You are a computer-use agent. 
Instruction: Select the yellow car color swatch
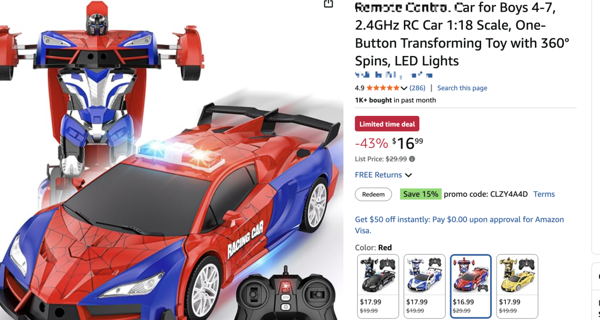[x=517, y=286]
